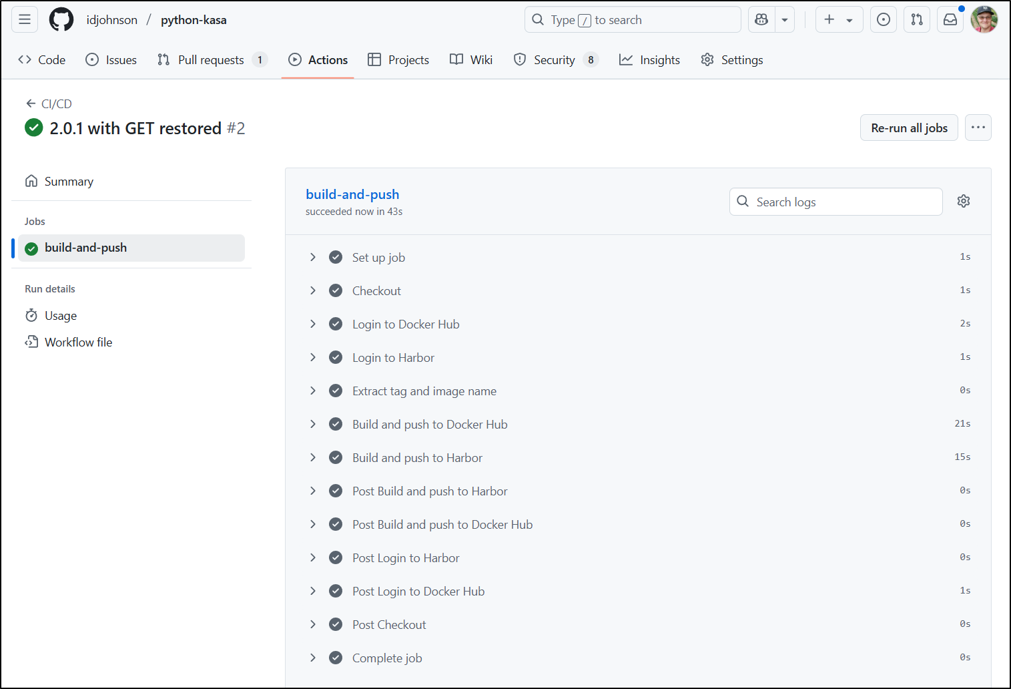This screenshot has width=1011, height=689.
Task: Click Post Checkout step label
Action: pos(389,624)
